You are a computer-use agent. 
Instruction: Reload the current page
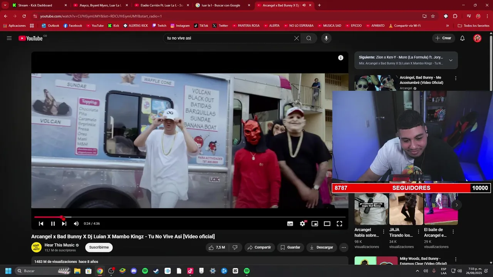tap(24, 16)
